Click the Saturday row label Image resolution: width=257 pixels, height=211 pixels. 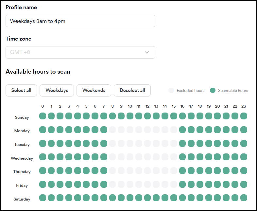tap(22, 199)
